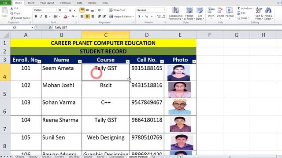
Task: Open Format as Table gallery
Action: coord(189,14)
